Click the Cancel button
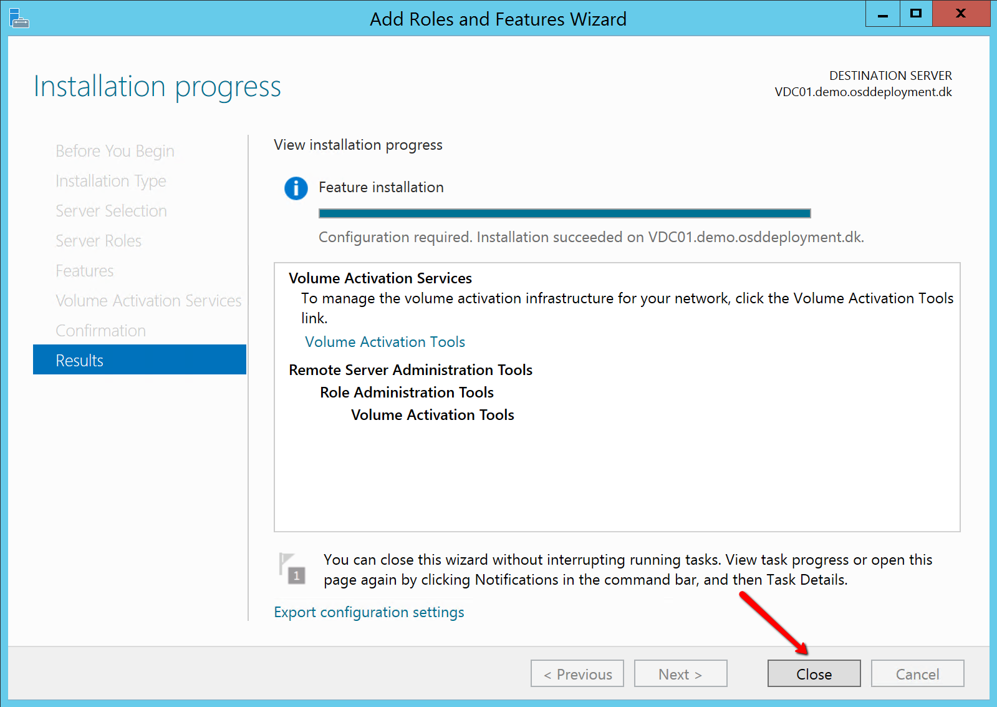 [917, 674]
